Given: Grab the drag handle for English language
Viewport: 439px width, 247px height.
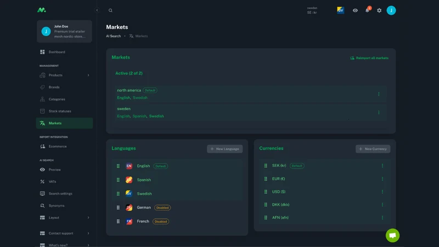Looking at the screenshot, I should pos(118,166).
